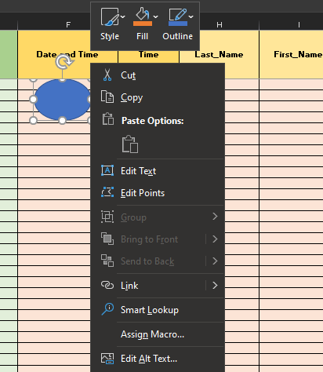Open the shape Style gallery icon
This screenshot has height=372, width=323.
[x=109, y=17]
